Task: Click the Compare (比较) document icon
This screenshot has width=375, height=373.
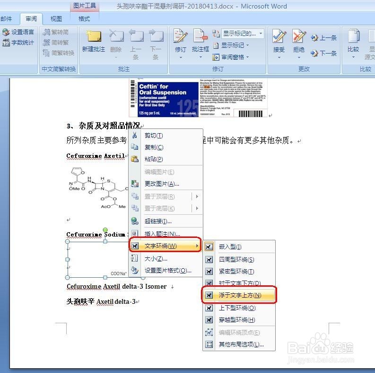Action: pos(353,36)
